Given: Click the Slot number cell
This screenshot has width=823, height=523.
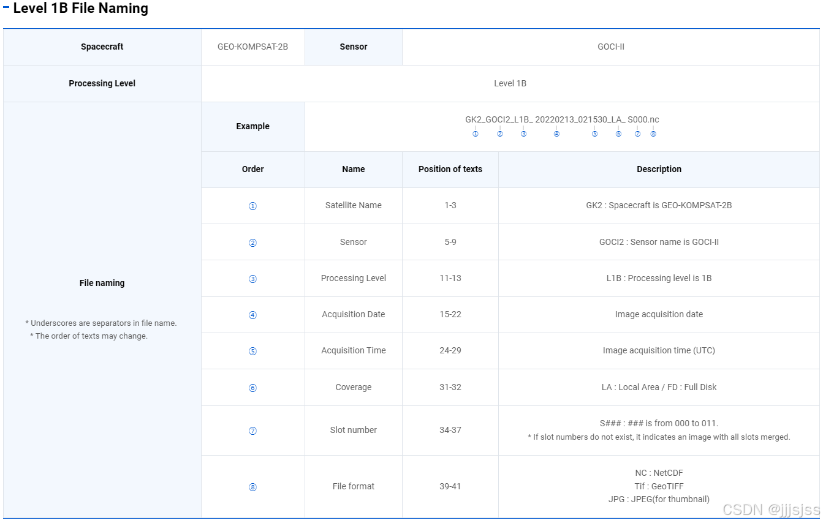Looking at the screenshot, I should click(354, 430).
